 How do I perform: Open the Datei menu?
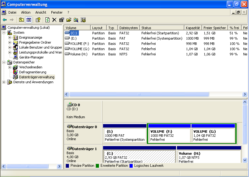click(12, 12)
